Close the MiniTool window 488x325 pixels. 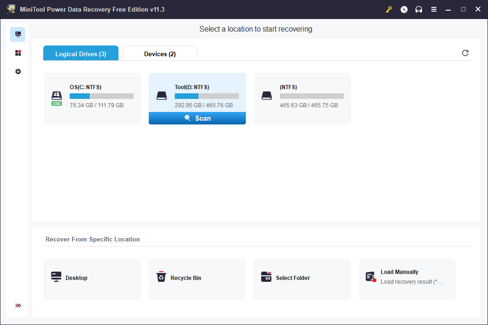[478, 9]
